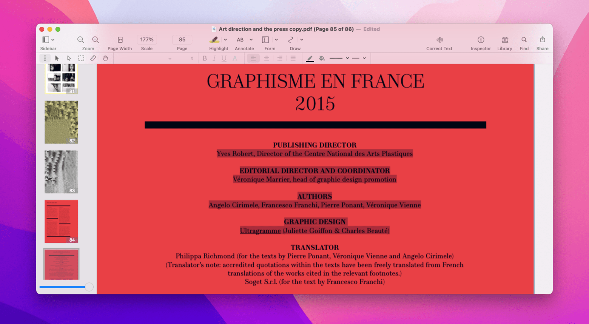Select the Rectangular Selection tool
589x324 pixels.
81,58
